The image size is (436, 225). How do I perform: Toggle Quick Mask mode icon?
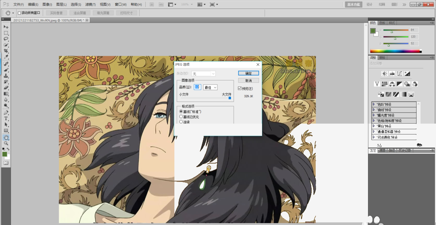6,163
